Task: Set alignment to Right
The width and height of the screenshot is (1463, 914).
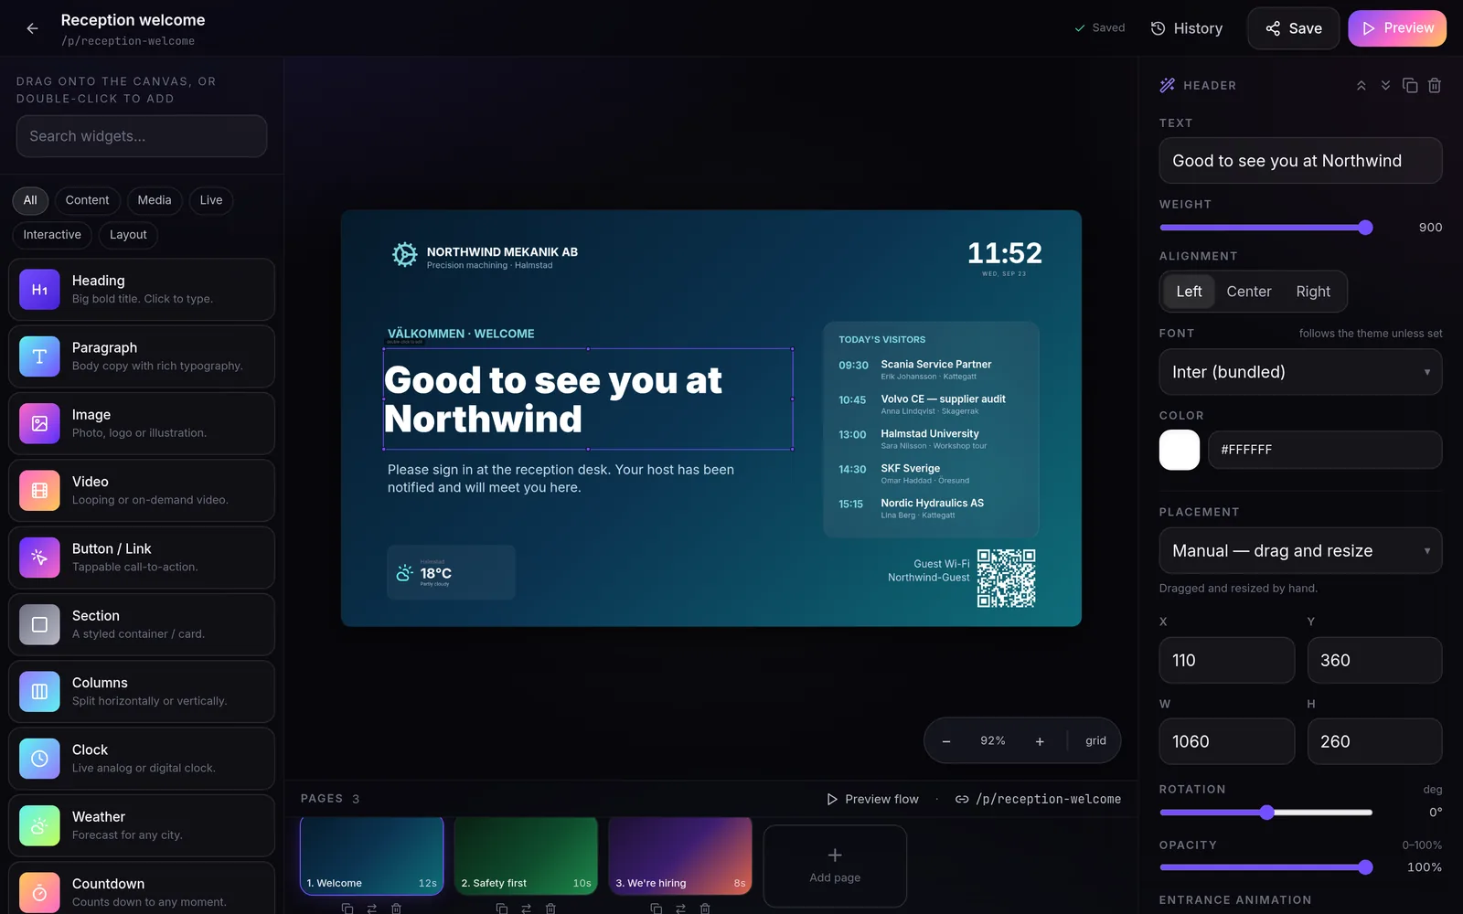Action: coord(1313,292)
